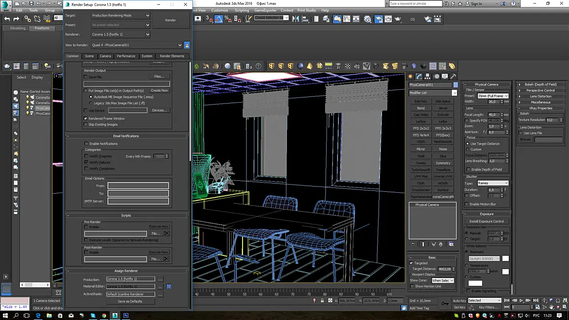This screenshot has width=569, height=320.
Task: Check Enable Notifications checkbox
Action: (86, 144)
